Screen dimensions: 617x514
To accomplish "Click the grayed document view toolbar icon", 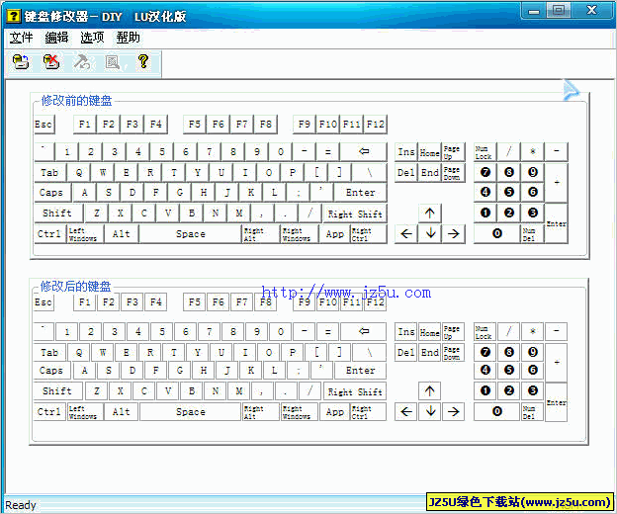I will click(x=113, y=62).
